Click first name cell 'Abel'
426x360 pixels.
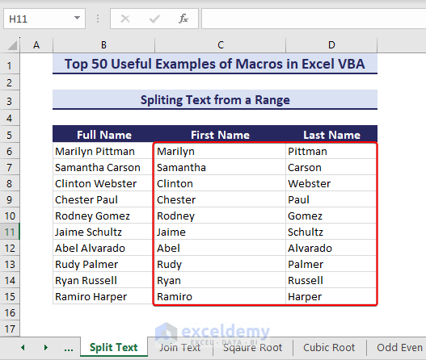(x=220, y=248)
